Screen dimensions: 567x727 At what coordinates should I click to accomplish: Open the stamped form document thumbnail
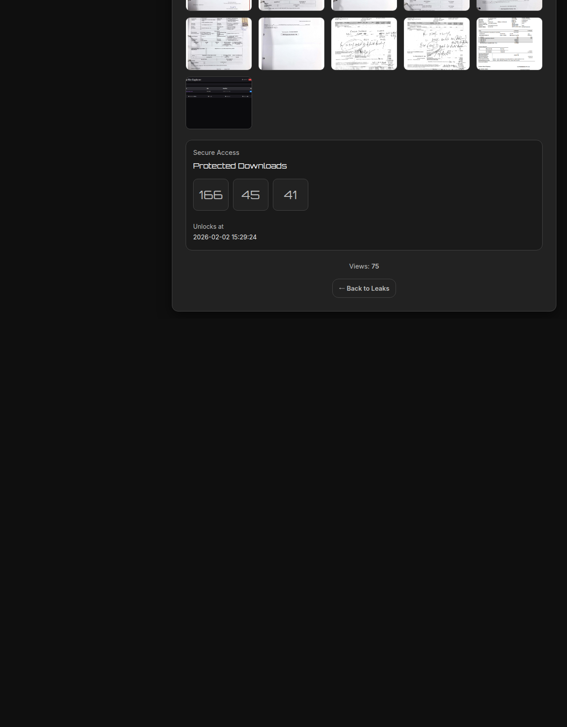click(x=219, y=44)
